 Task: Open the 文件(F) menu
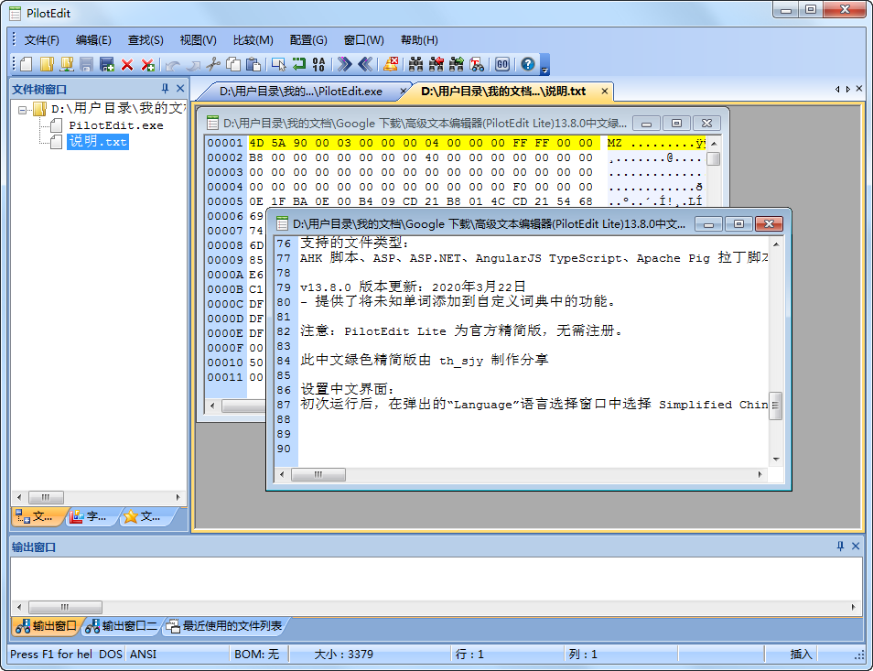coord(42,40)
